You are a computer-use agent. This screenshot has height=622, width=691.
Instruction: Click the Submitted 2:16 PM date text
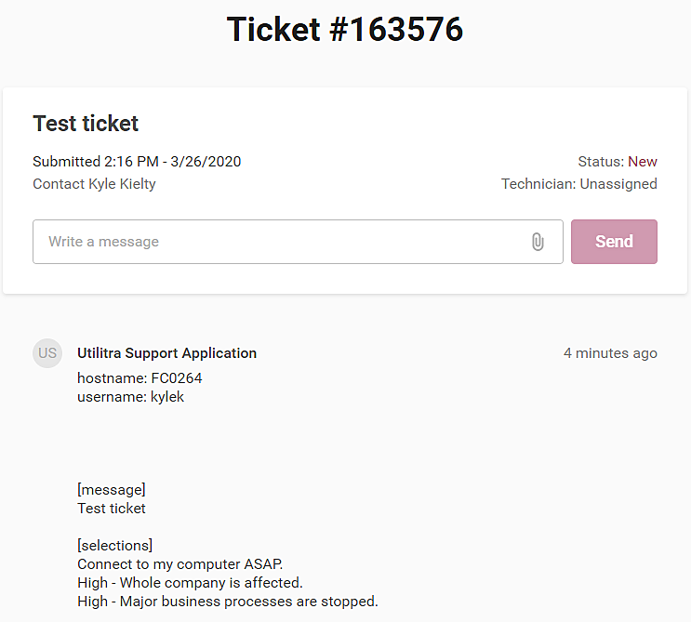(x=137, y=162)
